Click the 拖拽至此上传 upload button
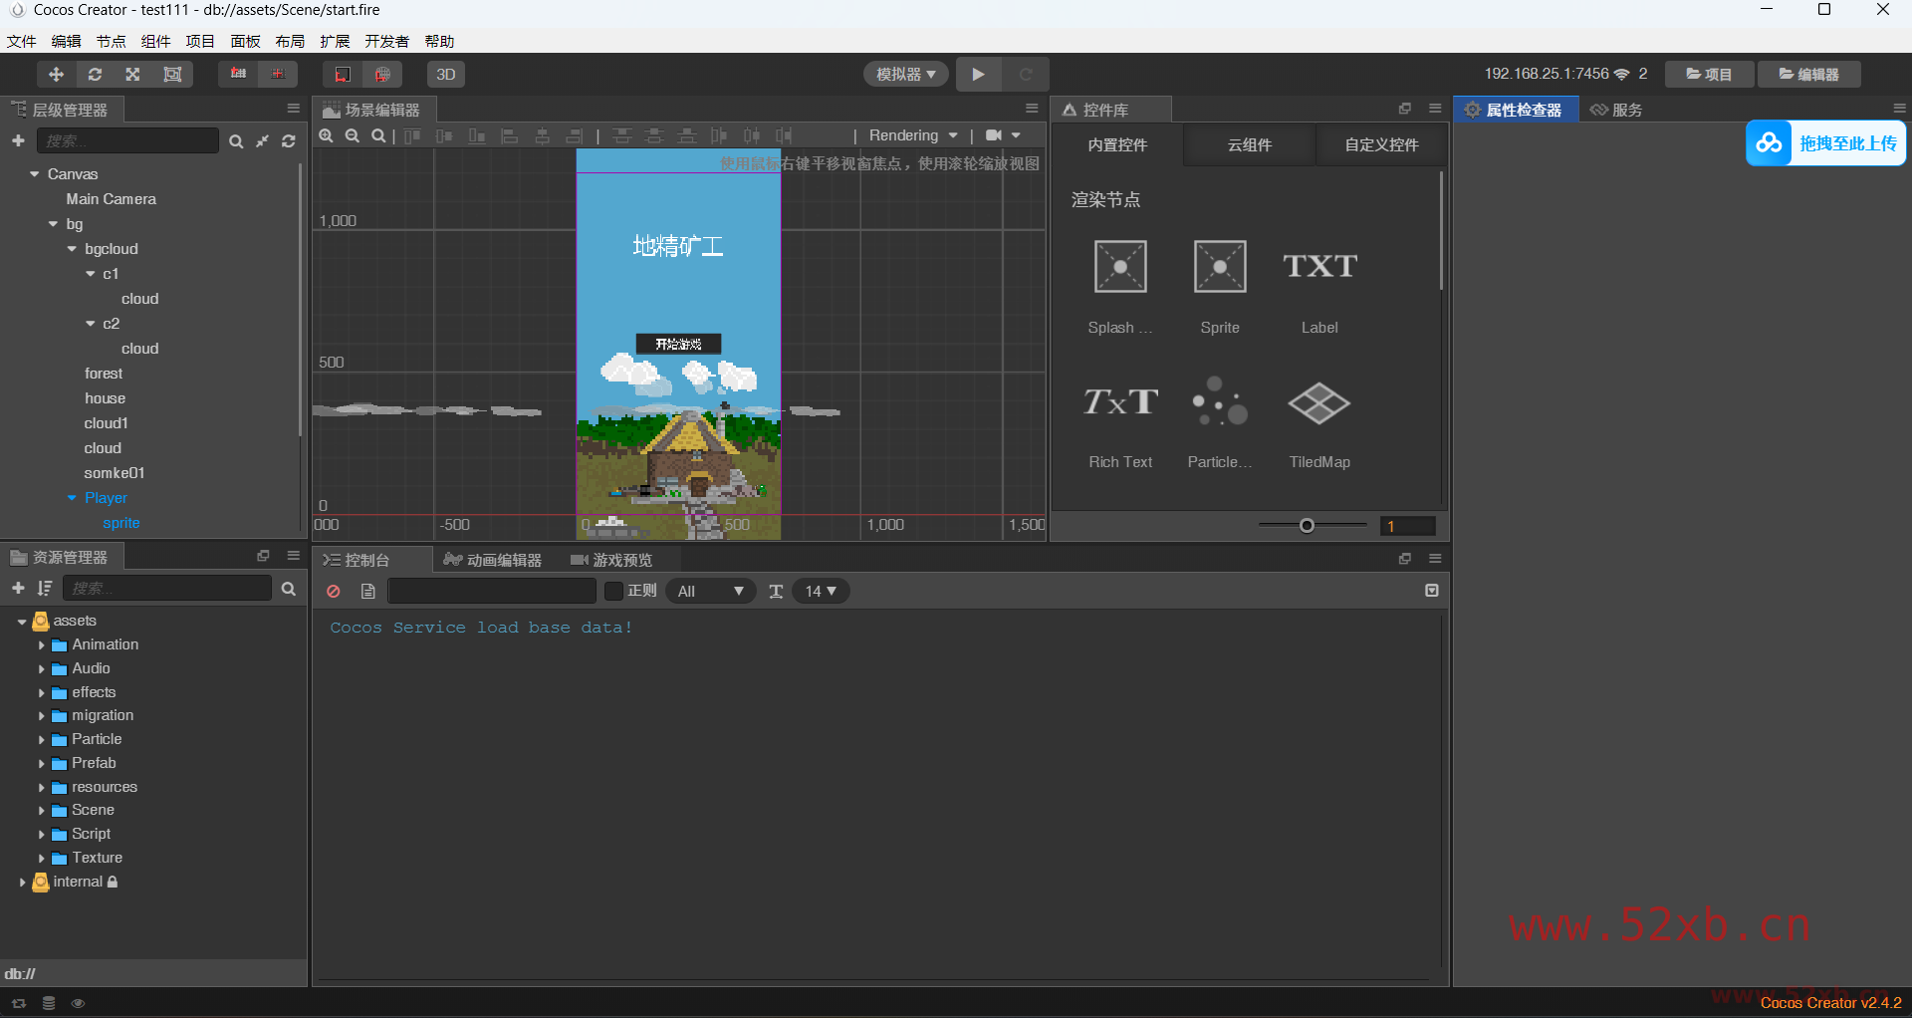Viewport: 1912px width, 1018px height. (1826, 143)
